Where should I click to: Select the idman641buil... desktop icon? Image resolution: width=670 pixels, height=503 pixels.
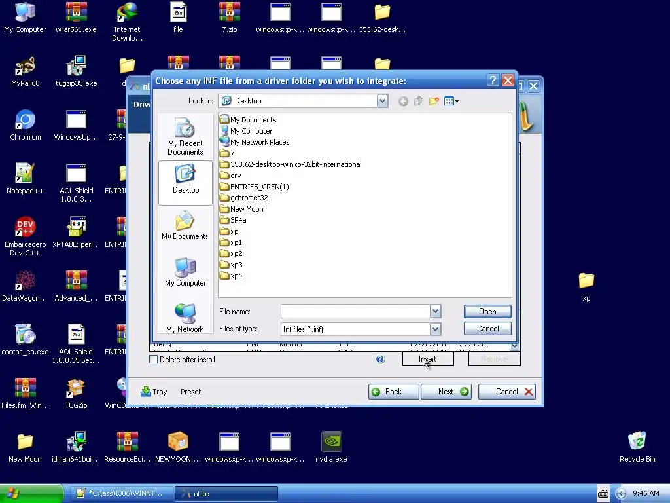pos(76,447)
